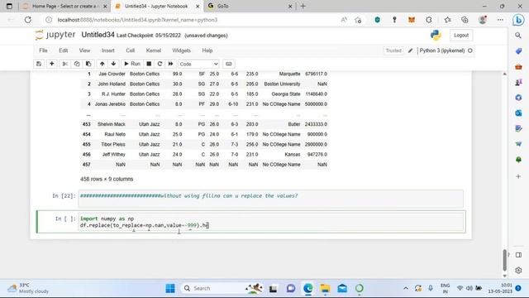This screenshot has height=298, width=529.
Task: Open the MetaMask fox extension
Action: point(412,20)
